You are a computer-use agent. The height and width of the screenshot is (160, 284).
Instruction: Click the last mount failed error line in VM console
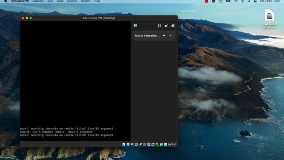67,135
